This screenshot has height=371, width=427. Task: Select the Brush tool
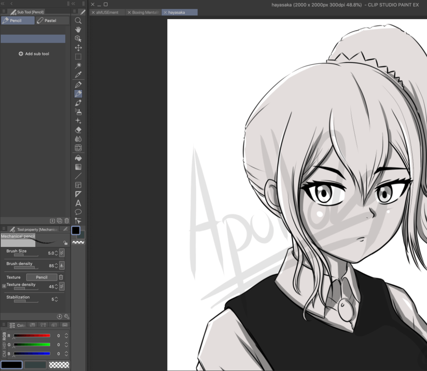tap(78, 103)
